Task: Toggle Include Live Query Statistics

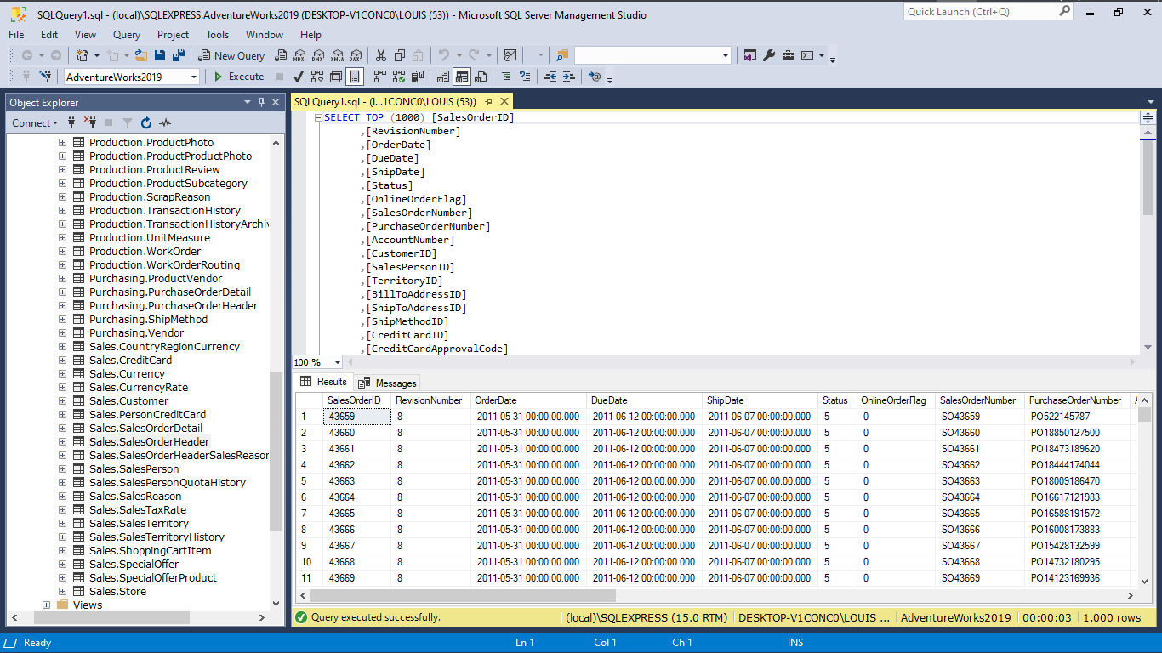Action: point(398,77)
